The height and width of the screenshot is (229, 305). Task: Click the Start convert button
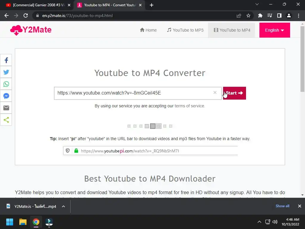pyautogui.click(x=234, y=93)
